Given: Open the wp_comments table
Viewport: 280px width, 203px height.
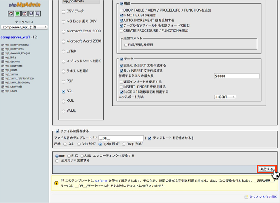Looking at the screenshot, I should click(14, 49).
